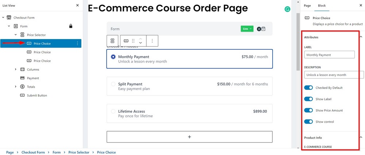This screenshot has height=155, width=365.
Task: Click Checkout Form in breadcrumb bar
Action: click(33, 152)
